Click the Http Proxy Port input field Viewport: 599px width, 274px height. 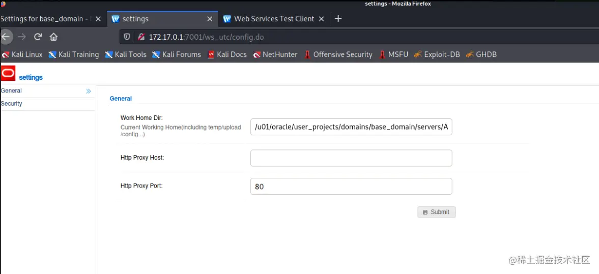coord(351,186)
